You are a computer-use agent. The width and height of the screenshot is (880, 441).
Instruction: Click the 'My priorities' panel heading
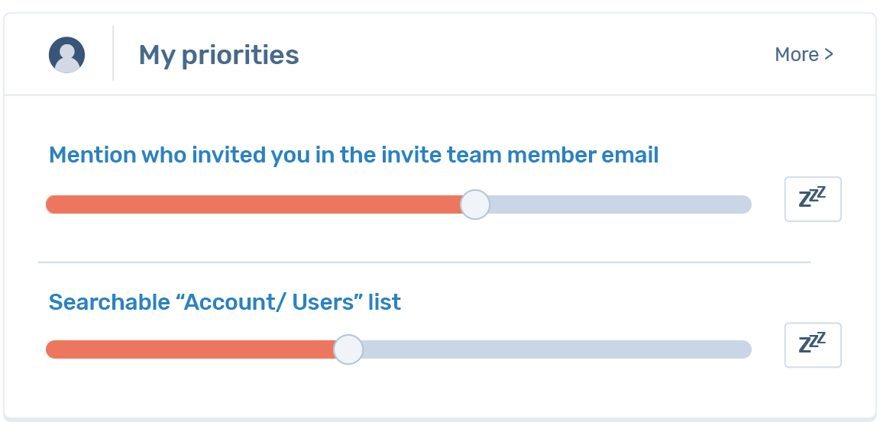218,55
